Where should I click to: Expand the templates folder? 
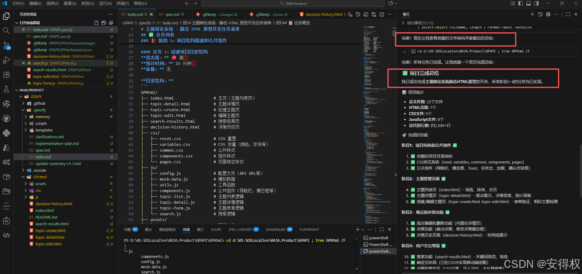click(26, 130)
